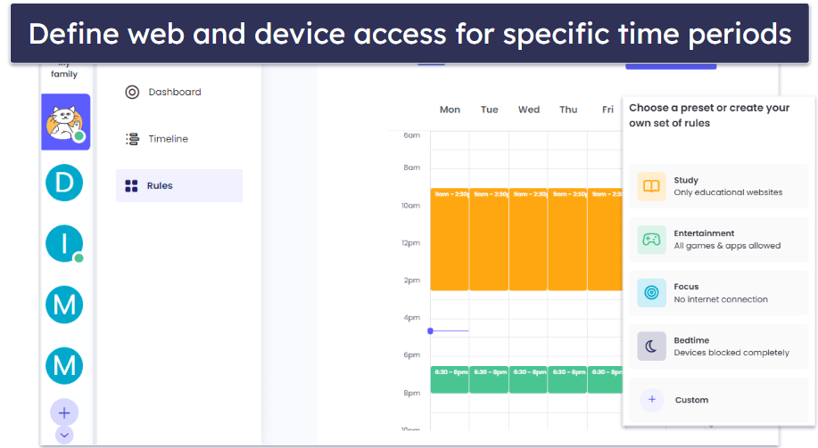Click the Rules grid icon
Image resolution: width=818 pixels, height=448 pixels.
point(131,186)
